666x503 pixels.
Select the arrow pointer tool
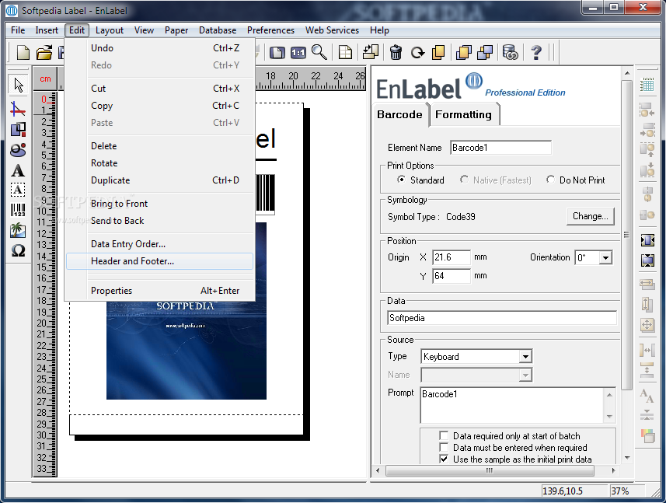[19, 85]
